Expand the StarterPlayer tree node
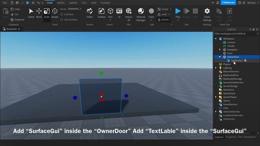 point(216,97)
